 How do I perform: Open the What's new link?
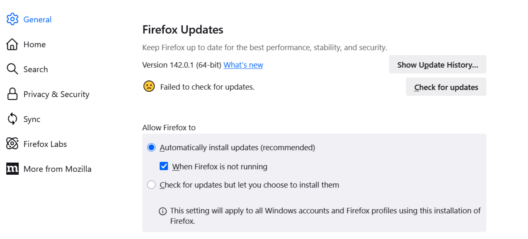coord(243,65)
